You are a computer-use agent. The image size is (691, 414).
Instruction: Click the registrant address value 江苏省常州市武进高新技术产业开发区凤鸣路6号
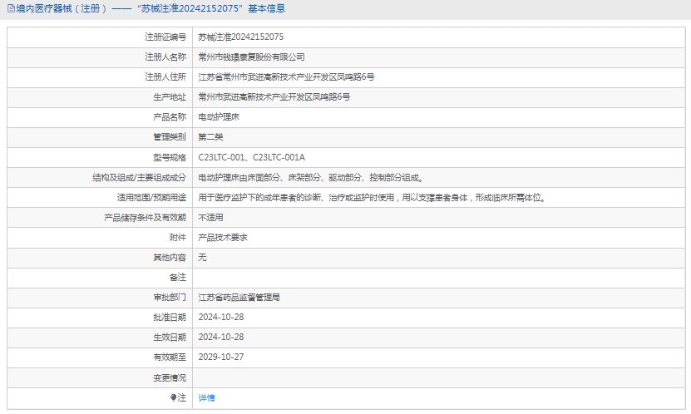pyautogui.click(x=286, y=77)
